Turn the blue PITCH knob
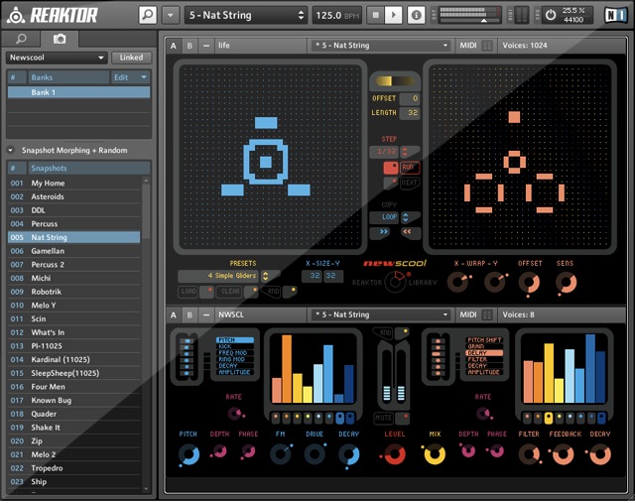 click(189, 454)
